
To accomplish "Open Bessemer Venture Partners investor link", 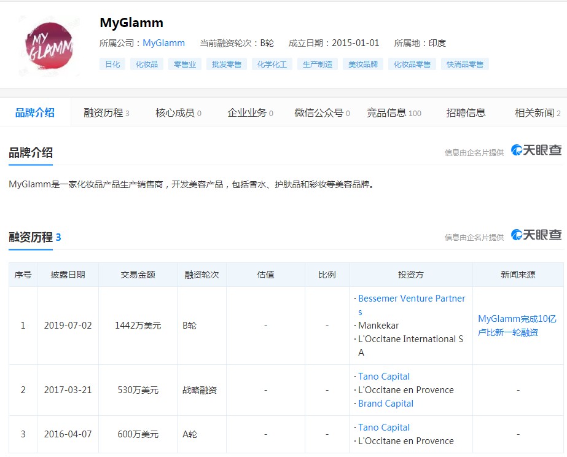I will tap(412, 305).
